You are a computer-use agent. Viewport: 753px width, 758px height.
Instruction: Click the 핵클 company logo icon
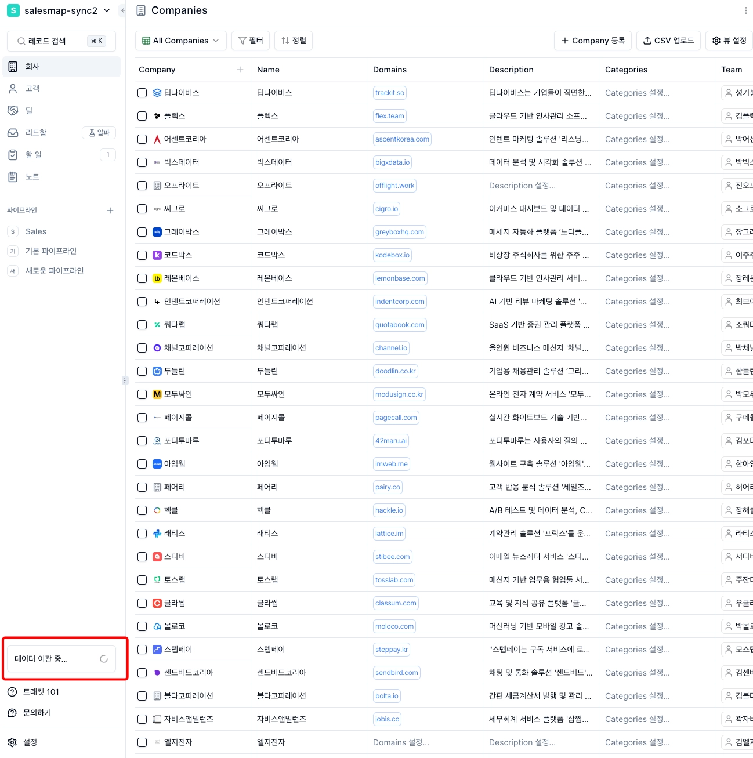(x=157, y=510)
